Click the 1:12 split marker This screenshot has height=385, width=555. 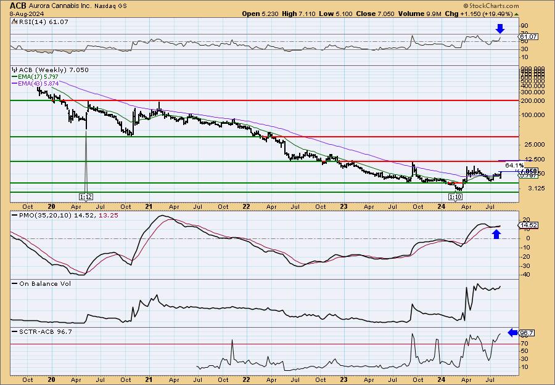[86, 197]
